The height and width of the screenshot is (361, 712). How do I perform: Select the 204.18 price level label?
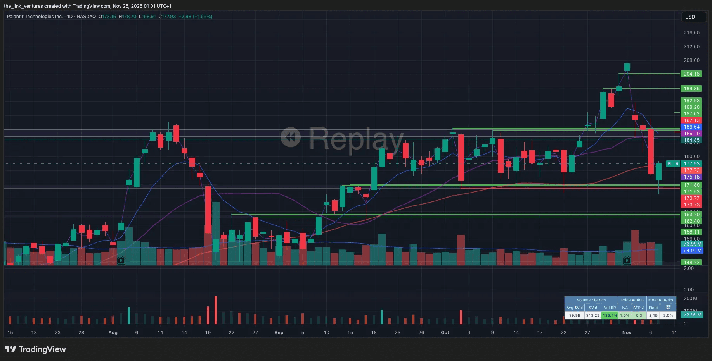tap(691, 74)
